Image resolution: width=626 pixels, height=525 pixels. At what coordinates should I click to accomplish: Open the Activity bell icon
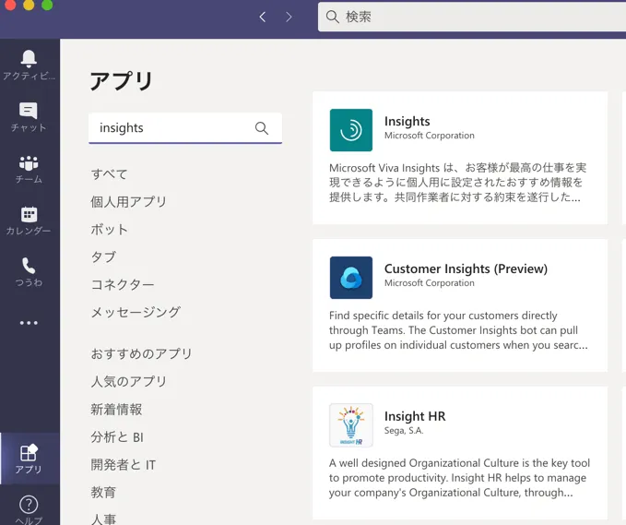(x=29, y=59)
